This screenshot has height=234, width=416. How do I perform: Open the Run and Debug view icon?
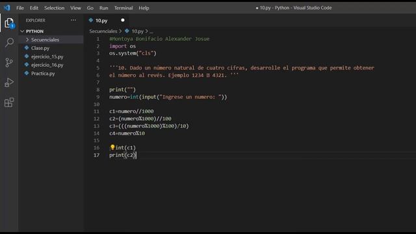point(9,83)
